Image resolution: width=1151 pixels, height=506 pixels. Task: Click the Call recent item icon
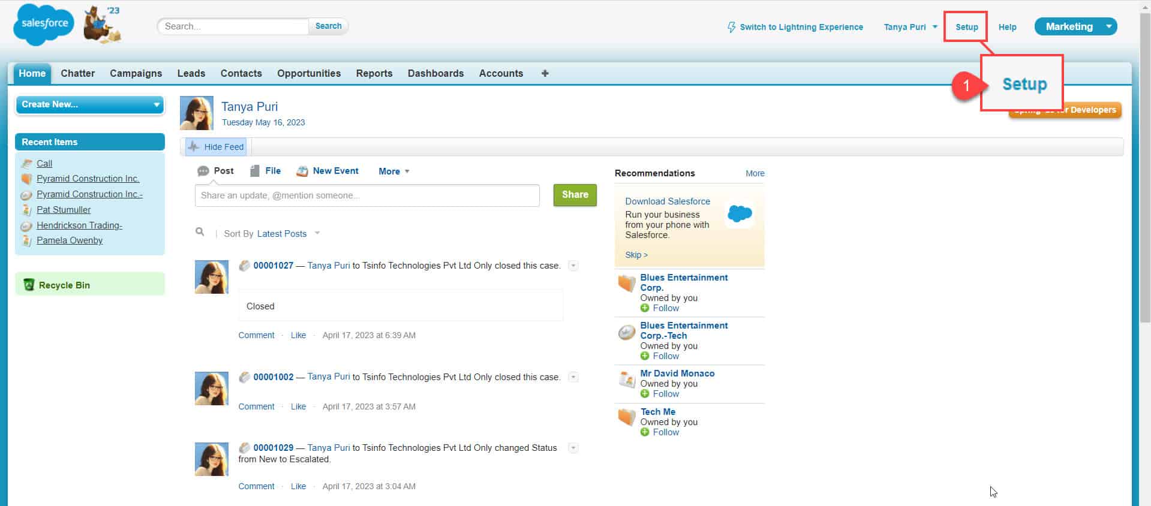click(26, 164)
